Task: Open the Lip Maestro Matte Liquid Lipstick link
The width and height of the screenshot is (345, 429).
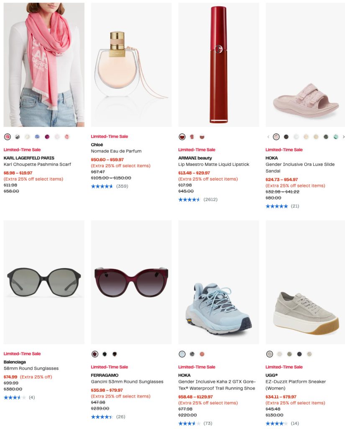Action: coord(214,165)
